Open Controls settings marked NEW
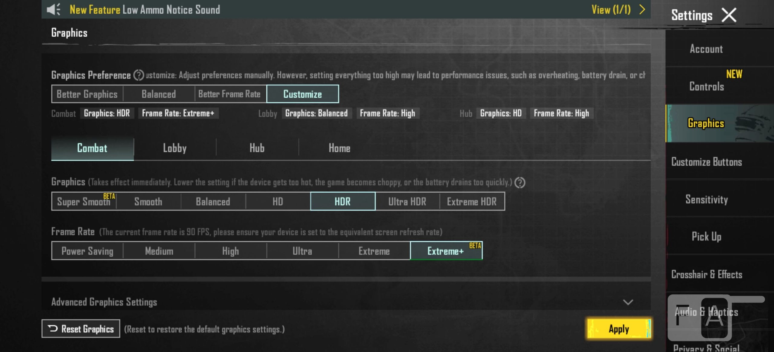The image size is (774, 352). click(706, 86)
